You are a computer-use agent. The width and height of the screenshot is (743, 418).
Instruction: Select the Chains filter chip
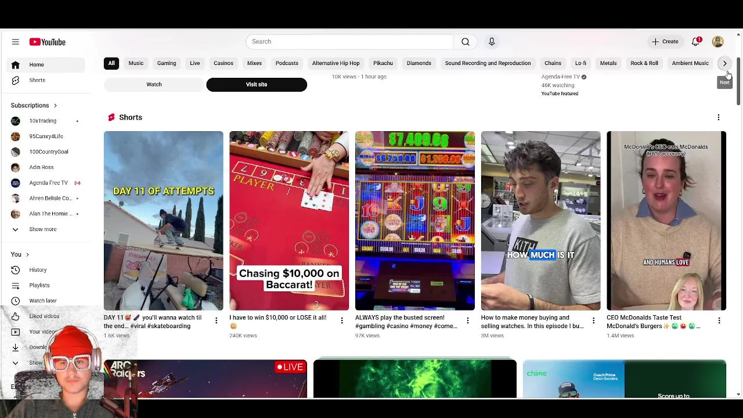553,63
